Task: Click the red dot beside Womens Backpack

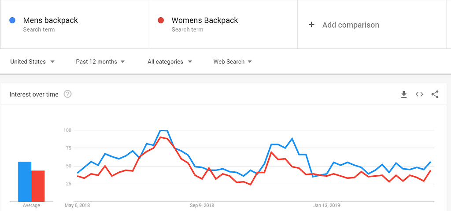Action: [161, 20]
